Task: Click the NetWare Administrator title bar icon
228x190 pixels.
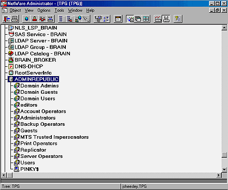Action: [x=4, y=4]
